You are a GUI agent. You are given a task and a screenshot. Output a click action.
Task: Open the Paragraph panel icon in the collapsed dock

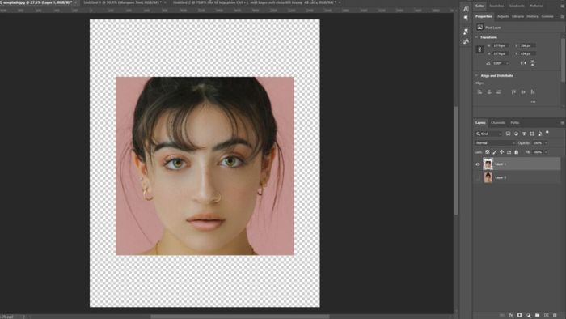click(x=466, y=18)
